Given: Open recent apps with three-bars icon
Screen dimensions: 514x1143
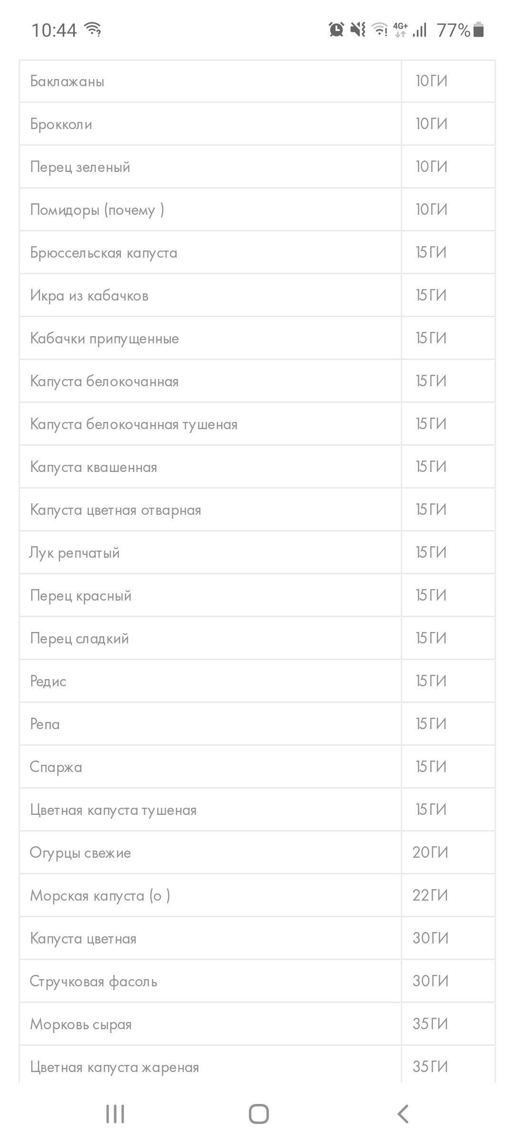Looking at the screenshot, I should click(115, 1113).
